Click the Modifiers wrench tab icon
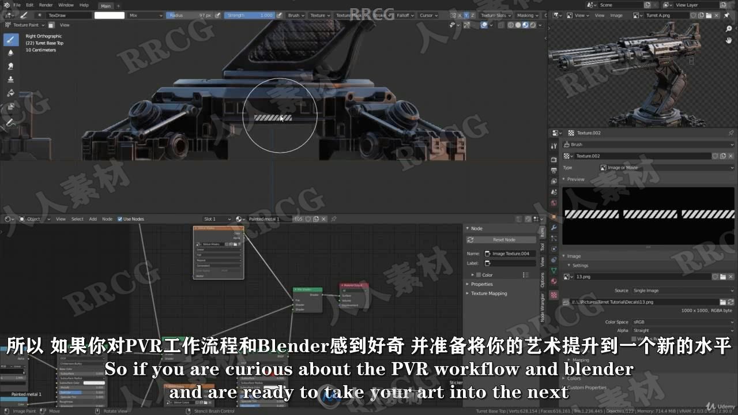 click(x=554, y=228)
